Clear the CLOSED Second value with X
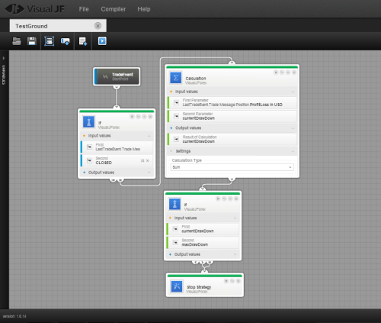The height and width of the screenshot is (323, 381). point(148,160)
